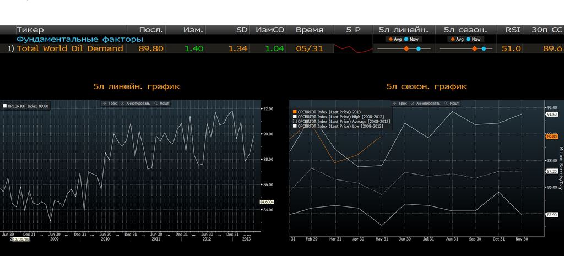
Task: Click the 5л линейн. range slider in row 1
Action: (404, 48)
